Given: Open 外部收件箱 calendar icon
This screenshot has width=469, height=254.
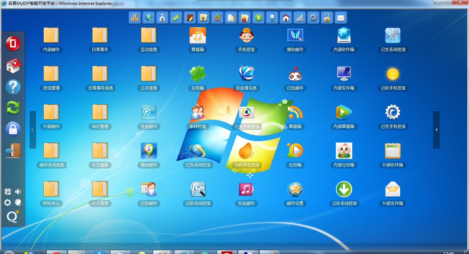Looking at the screenshot, I should (x=392, y=150).
